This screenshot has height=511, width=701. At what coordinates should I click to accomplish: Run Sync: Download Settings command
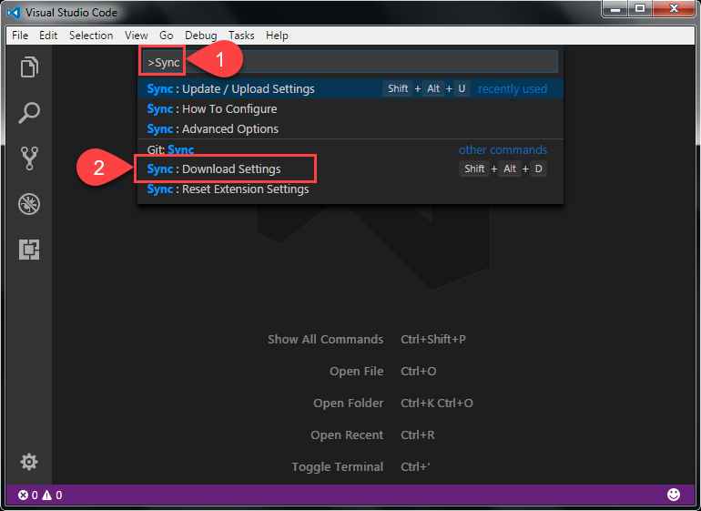point(350,169)
